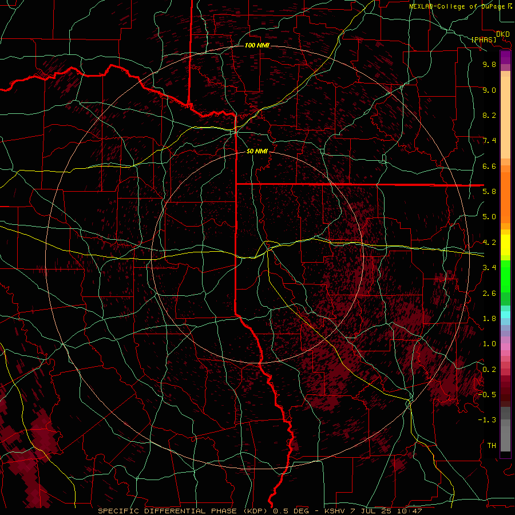Viewport: 515px width, 515px height.
Task: Click the 7.4 value on color scale
Action: (489, 141)
